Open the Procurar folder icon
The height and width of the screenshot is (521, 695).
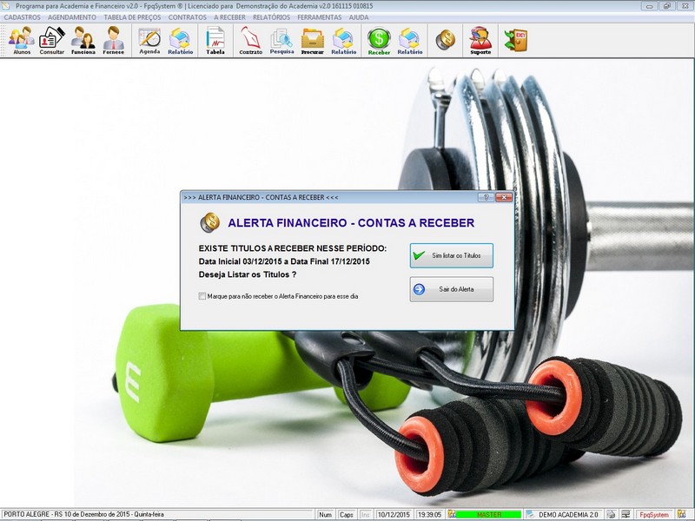pyautogui.click(x=313, y=41)
